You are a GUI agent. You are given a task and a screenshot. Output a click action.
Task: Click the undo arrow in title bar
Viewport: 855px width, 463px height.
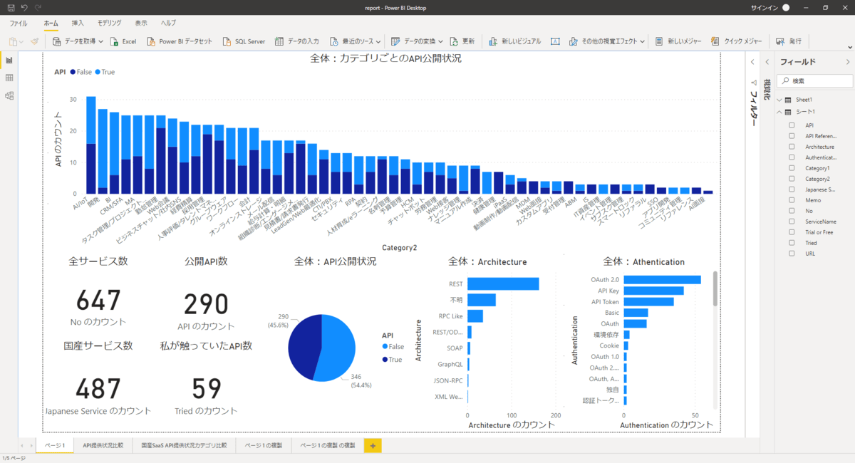click(x=25, y=7)
